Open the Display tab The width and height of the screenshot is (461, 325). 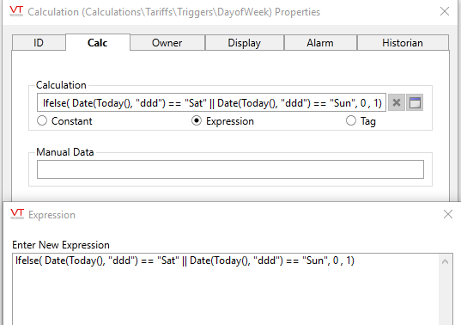click(x=245, y=43)
